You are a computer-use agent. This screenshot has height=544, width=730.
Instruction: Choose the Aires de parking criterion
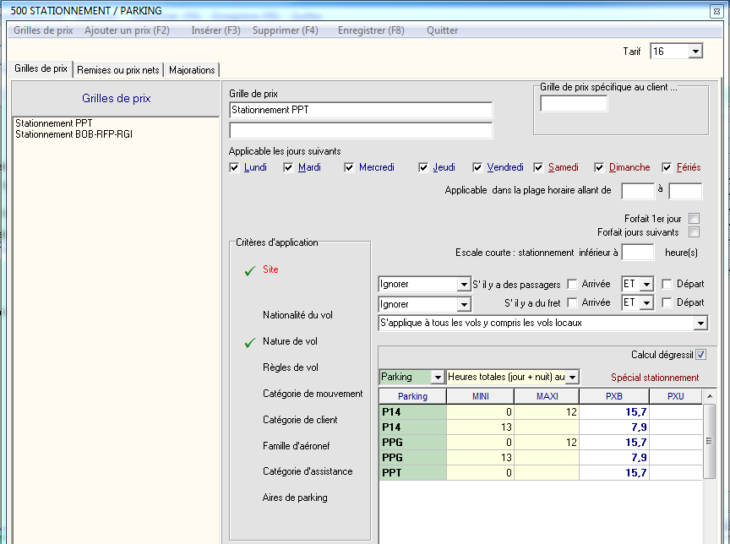pyautogui.click(x=295, y=498)
